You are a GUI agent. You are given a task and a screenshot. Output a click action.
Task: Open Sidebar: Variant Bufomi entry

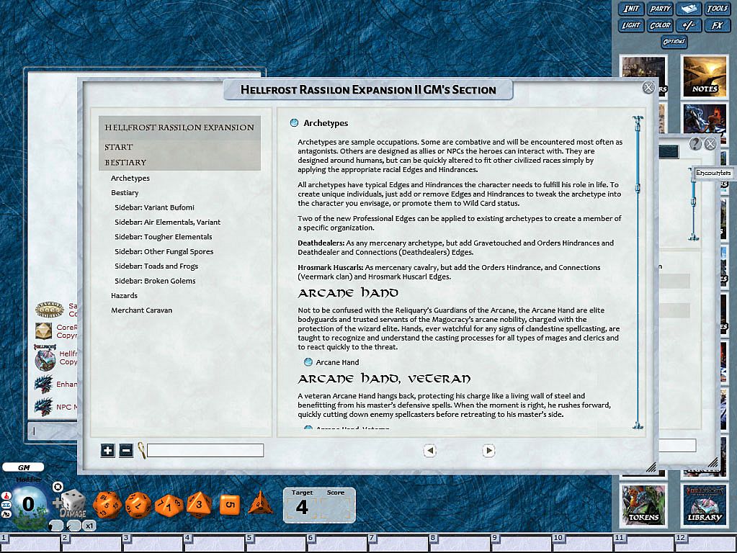pos(154,207)
